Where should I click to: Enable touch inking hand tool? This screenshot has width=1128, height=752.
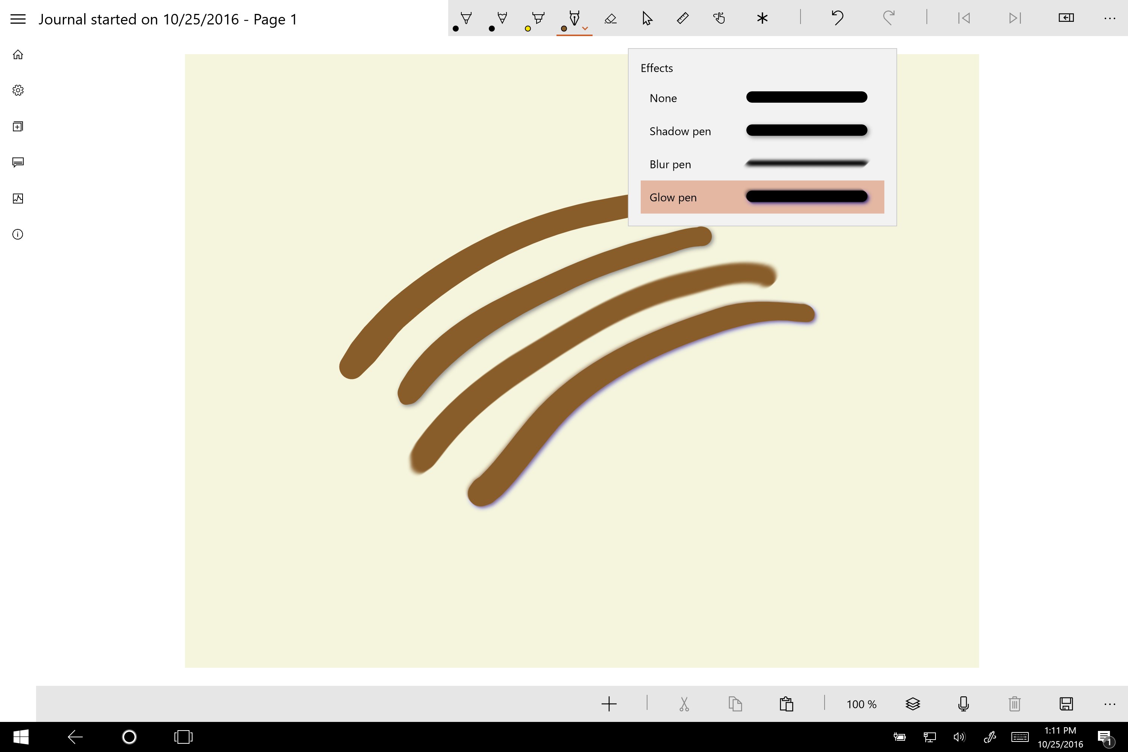[x=719, y=19]
